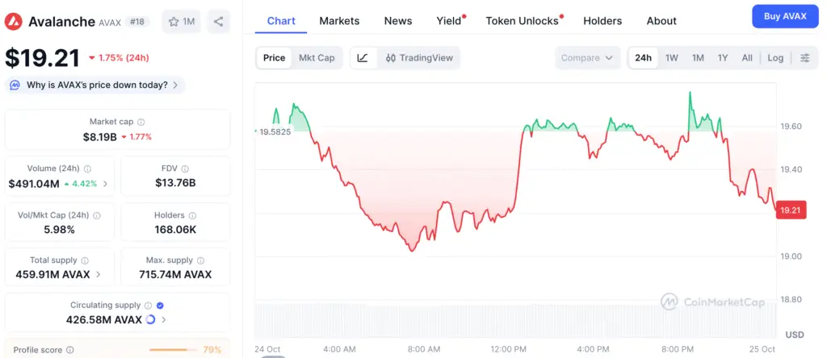Screen dimensions: 827x358
Task: Open the chart settings sliders icon
Action: 805,58
